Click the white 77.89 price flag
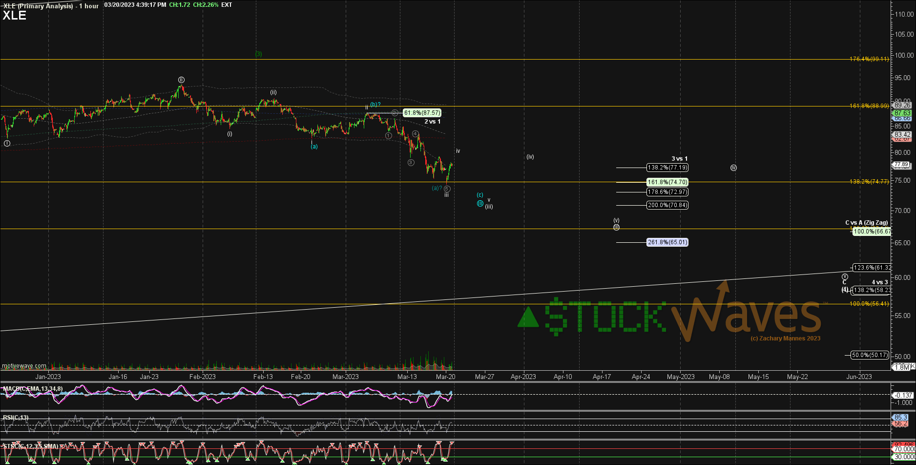The height and width of the screenshot is (465, 916). coord(901,165)
